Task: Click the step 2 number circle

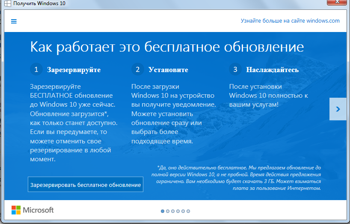Action: (137, 69)
